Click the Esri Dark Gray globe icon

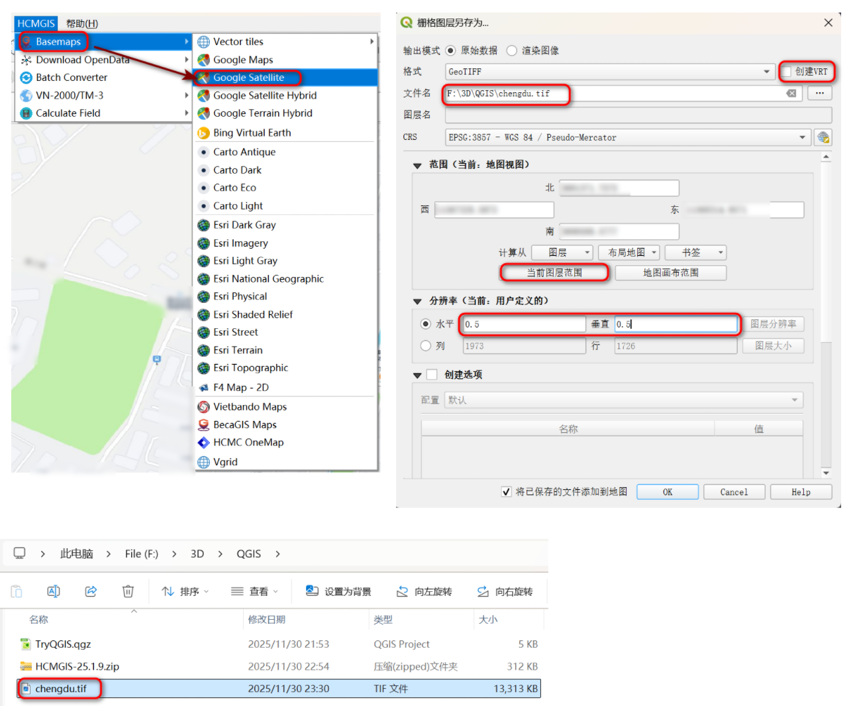pyautogui.click(x=204, y=225)
